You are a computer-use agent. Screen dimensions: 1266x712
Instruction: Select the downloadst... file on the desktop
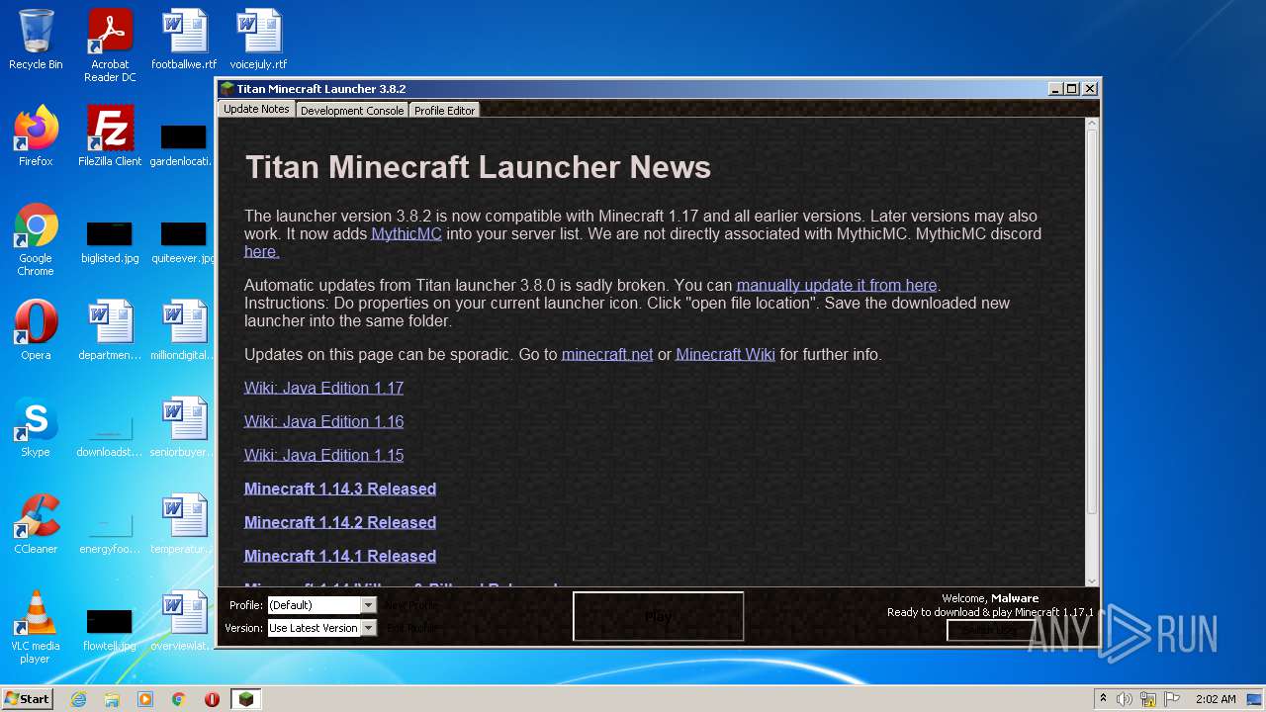(x=110, y=435)
